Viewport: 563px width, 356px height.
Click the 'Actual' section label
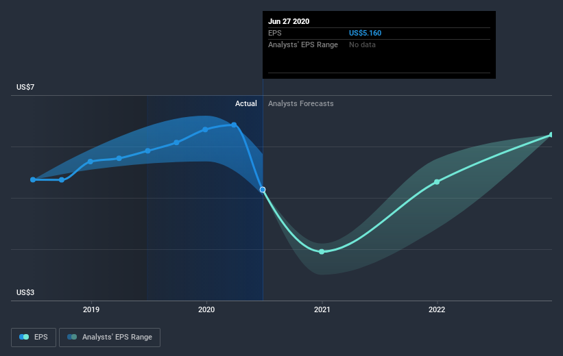246,103
